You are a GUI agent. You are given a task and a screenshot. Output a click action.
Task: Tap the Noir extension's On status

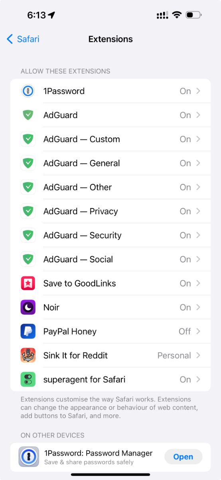coord(185,307)
